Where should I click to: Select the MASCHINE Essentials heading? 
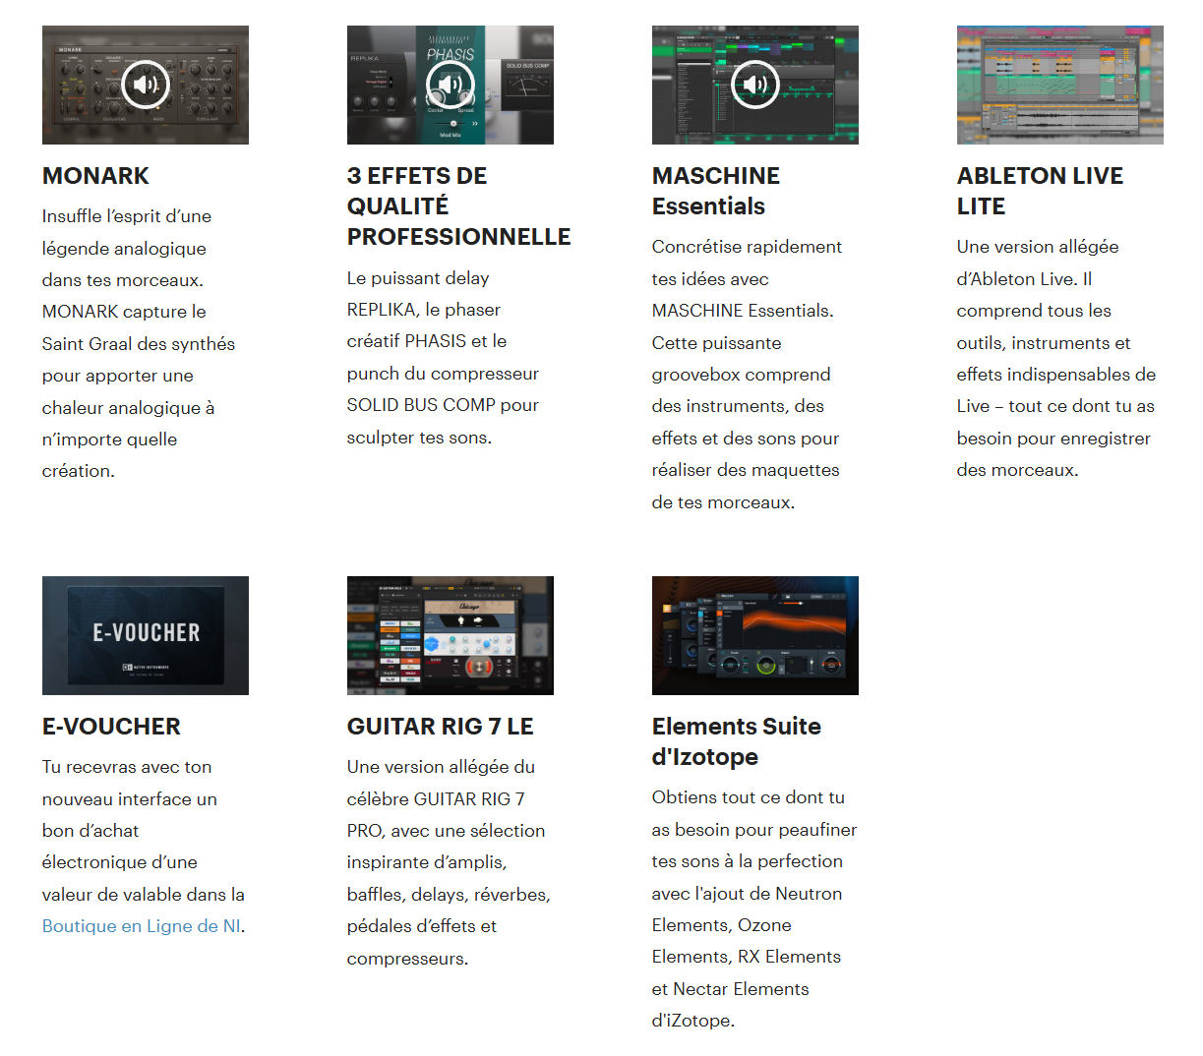click(x=716, y=191)
